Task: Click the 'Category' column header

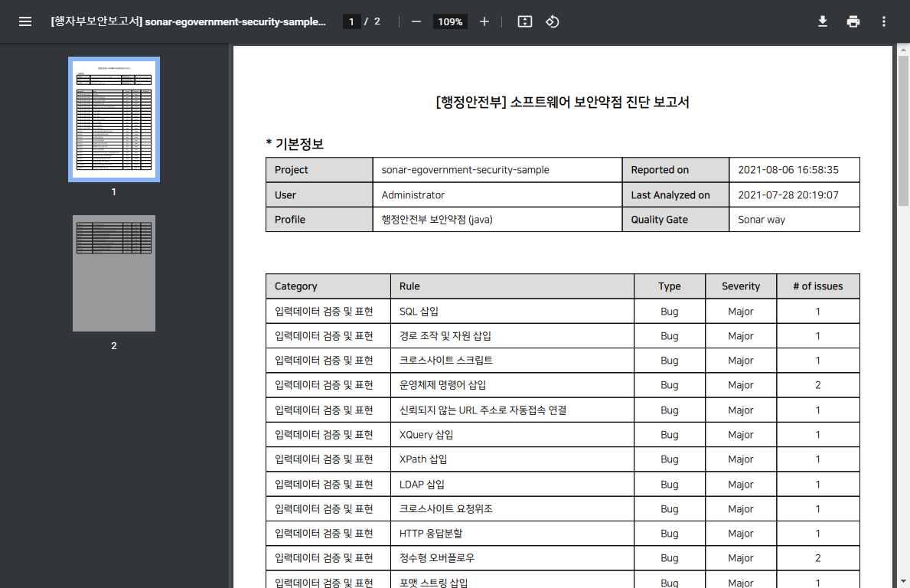Action: tap(328, 286)
